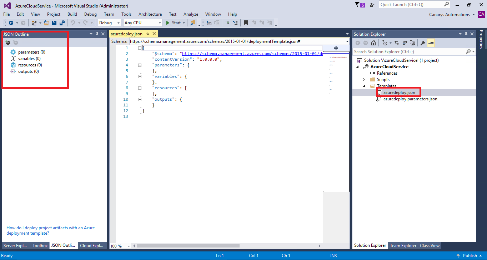Open the deploy project artifacts help link
The width and height of the screenshot is (487, 260).
click(x=51, y=230)
